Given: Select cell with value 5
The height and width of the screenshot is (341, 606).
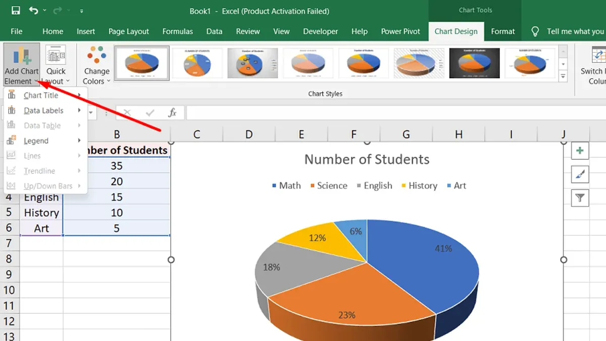Looking at the screenshot, I should 117,228.
